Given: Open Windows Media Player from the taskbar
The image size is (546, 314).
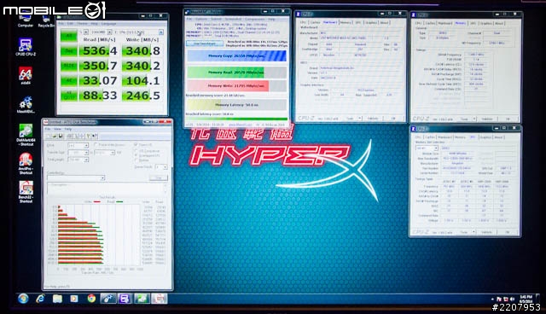Looking at the screenshot, I should pos(74,299).
